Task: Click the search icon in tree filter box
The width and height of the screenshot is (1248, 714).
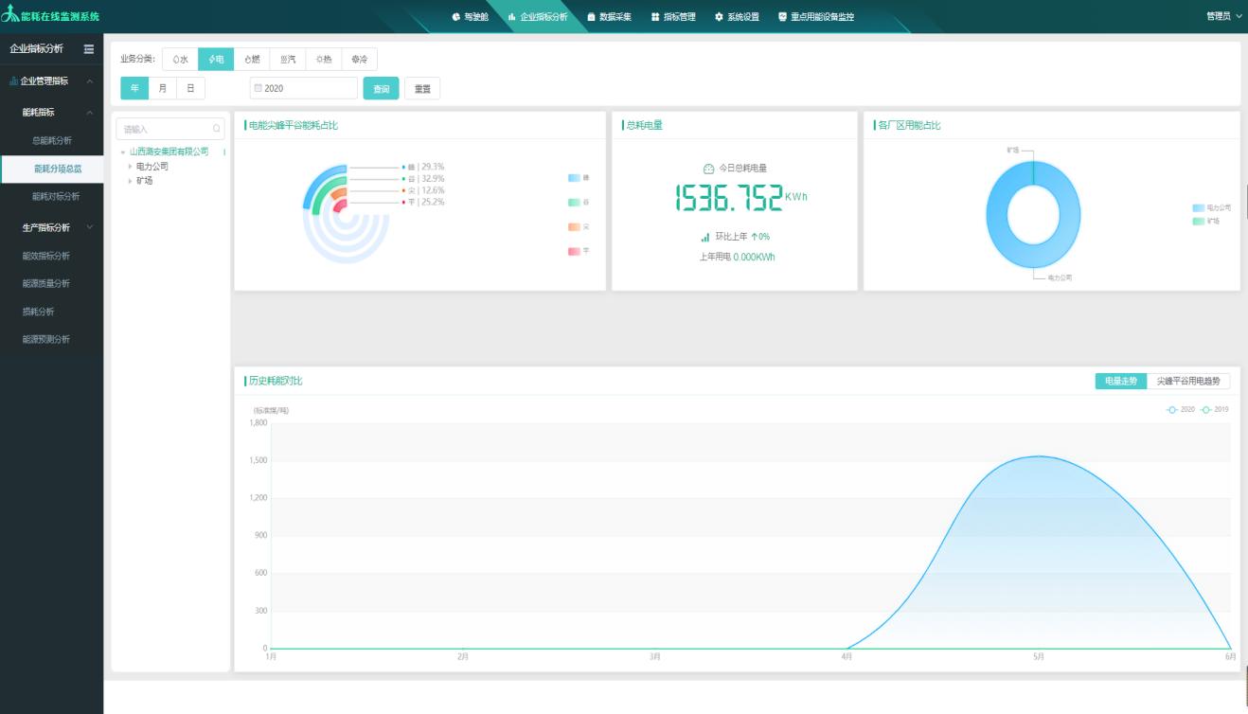Action: 217,129
